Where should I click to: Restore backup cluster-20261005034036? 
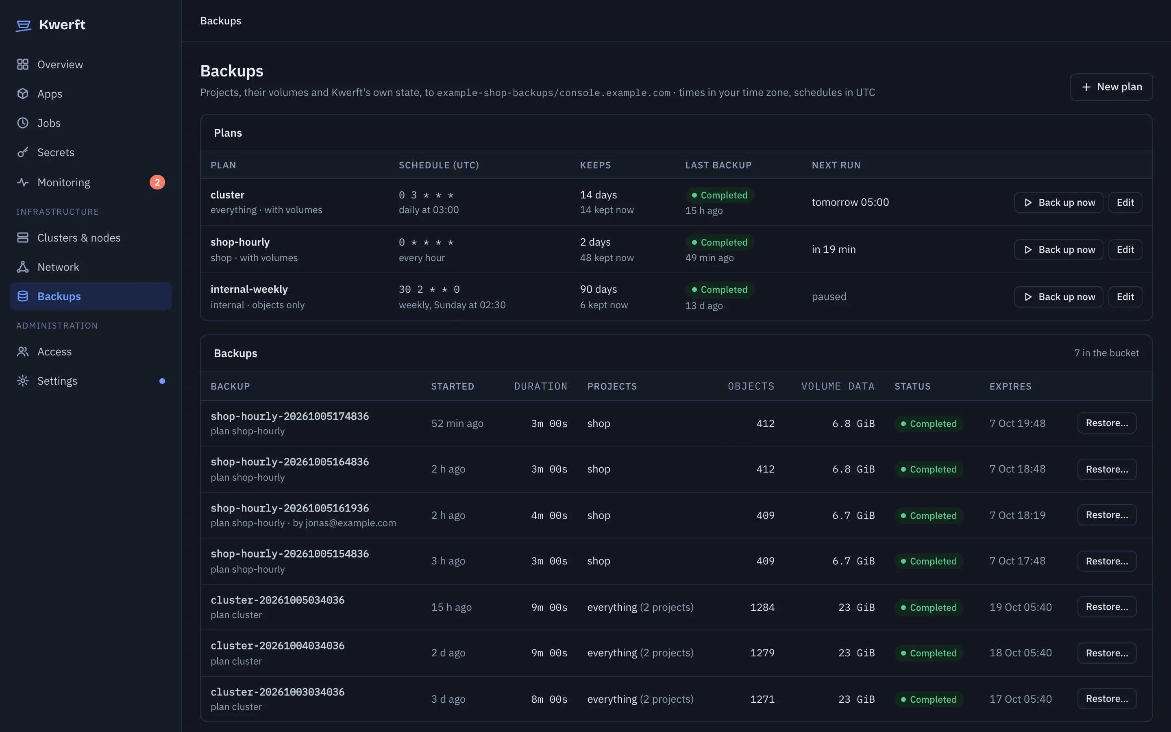tap(1107, 607)
